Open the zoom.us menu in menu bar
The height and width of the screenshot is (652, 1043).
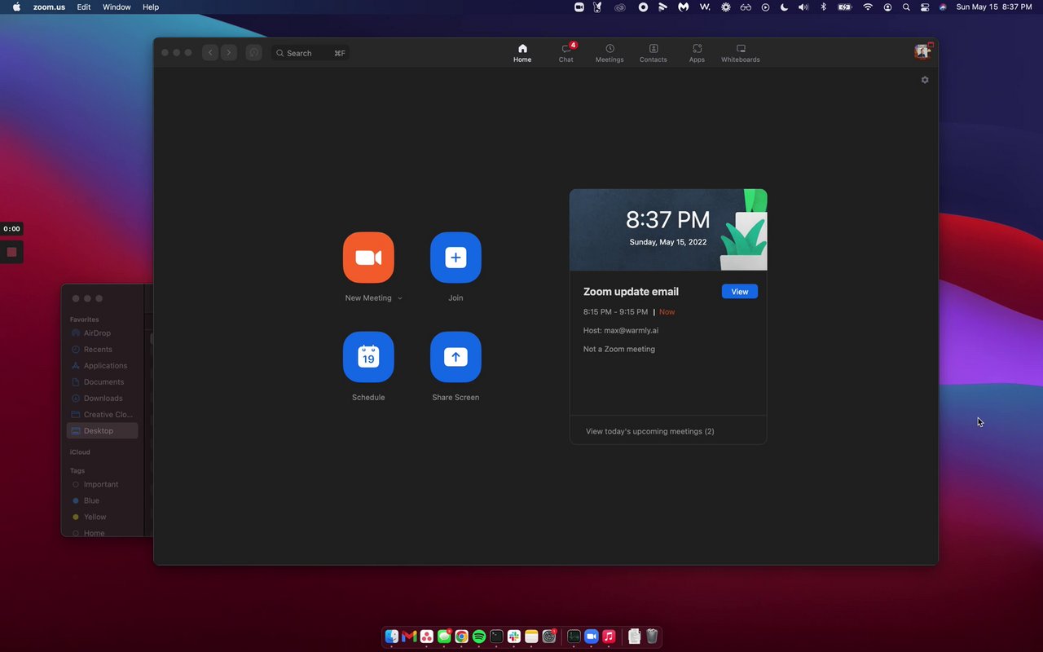pyautogui.click(x=49, y=7)
